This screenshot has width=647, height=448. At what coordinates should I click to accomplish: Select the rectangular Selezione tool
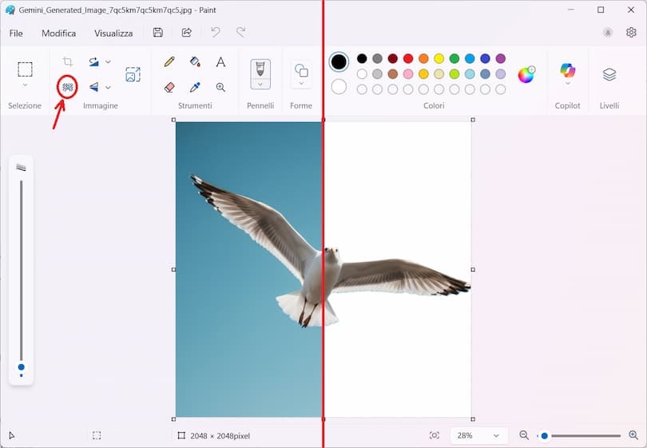tap(25, 69)
